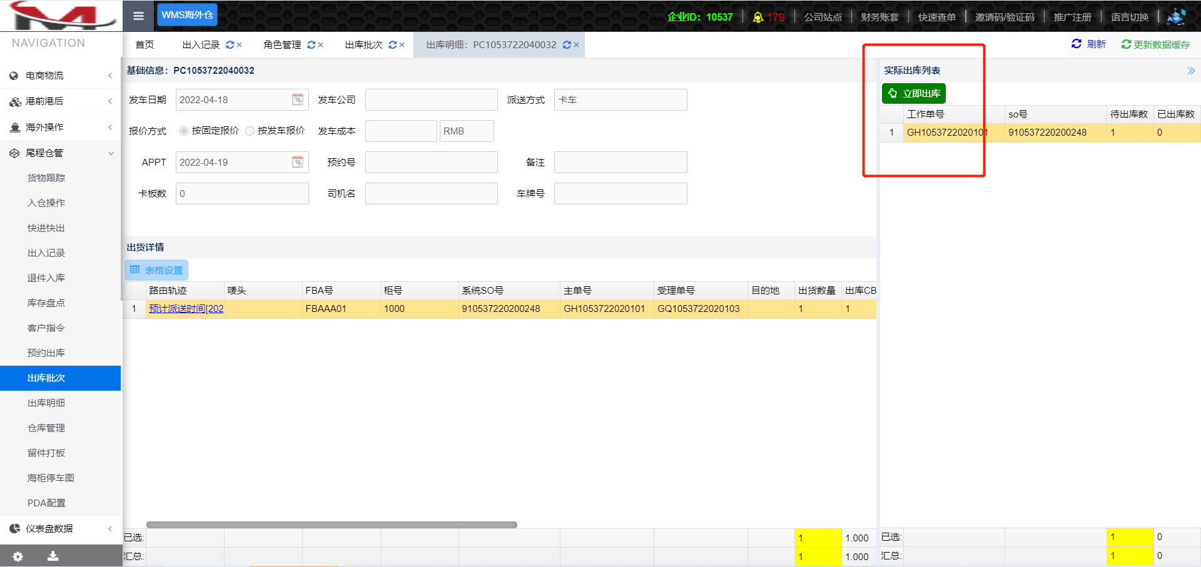Switch to the 出库批次 tab
This screenshot has height=567, width=1201.
(363, 45)
